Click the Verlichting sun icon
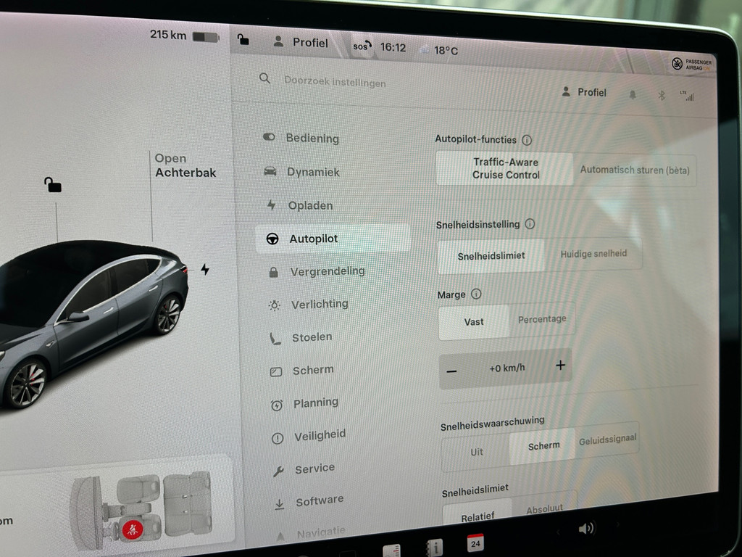This screenshot has width=742, height=557. (x=275, y=305)
